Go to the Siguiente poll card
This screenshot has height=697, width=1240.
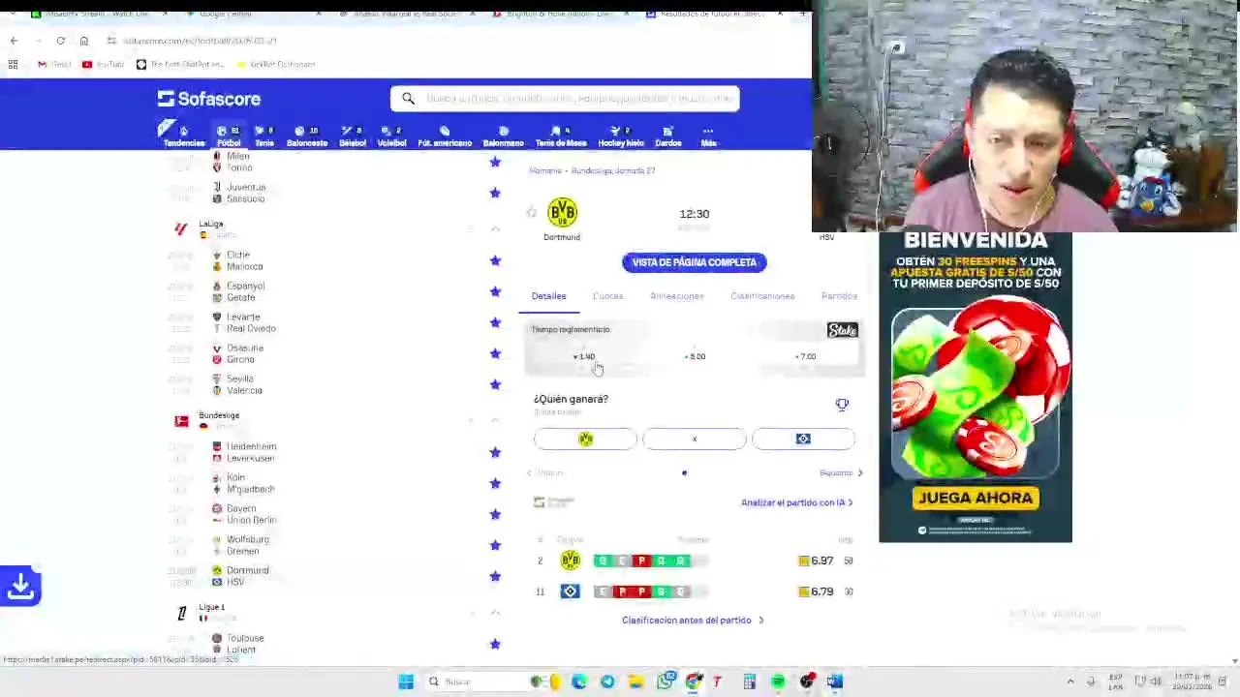coord(841,473)
